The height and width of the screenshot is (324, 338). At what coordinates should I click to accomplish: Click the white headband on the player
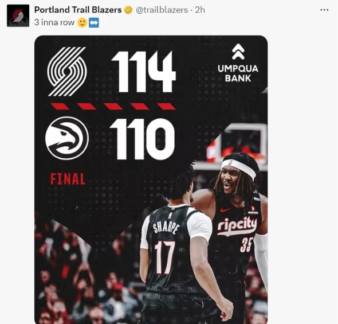click(239, 167)
